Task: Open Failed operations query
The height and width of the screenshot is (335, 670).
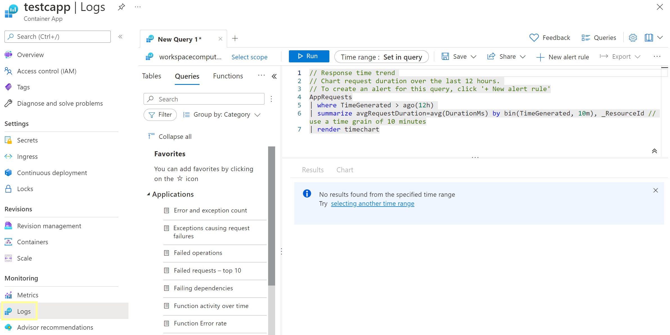Action: click(198, 253)
